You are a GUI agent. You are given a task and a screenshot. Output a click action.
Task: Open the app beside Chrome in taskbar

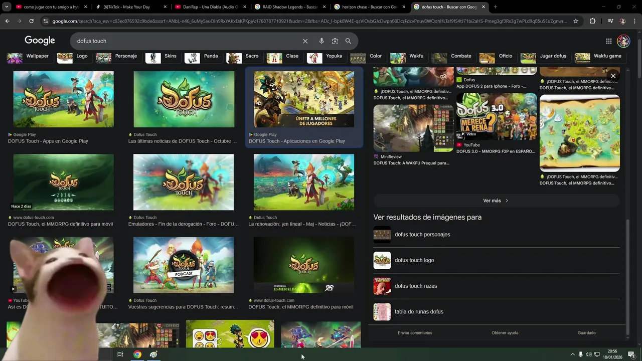(153, 354)
